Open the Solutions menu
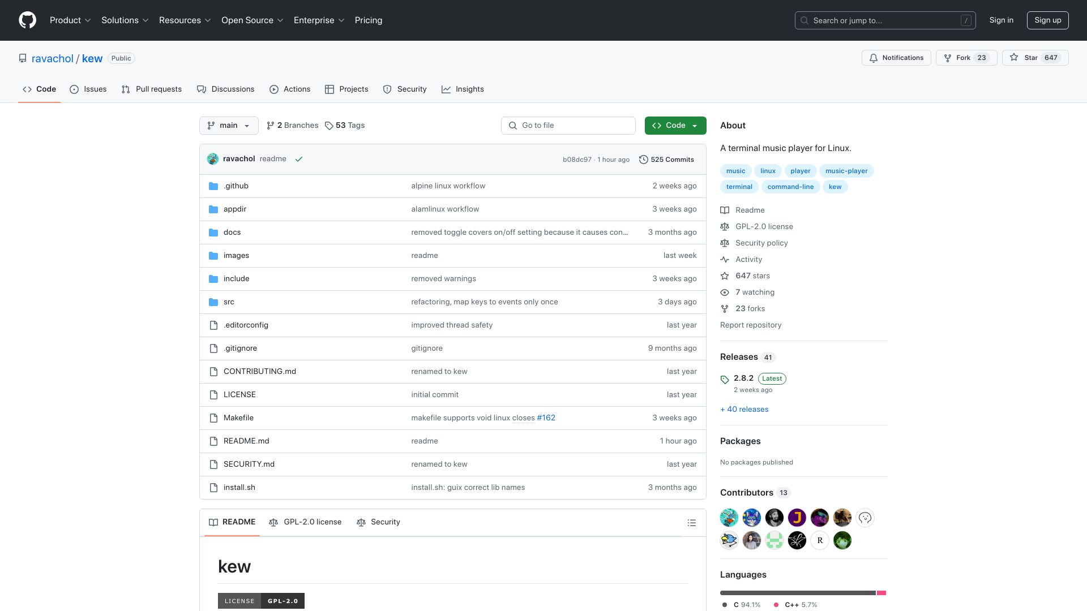The image size is (1087, 611). pyautogui.click(x=125, y=20)
